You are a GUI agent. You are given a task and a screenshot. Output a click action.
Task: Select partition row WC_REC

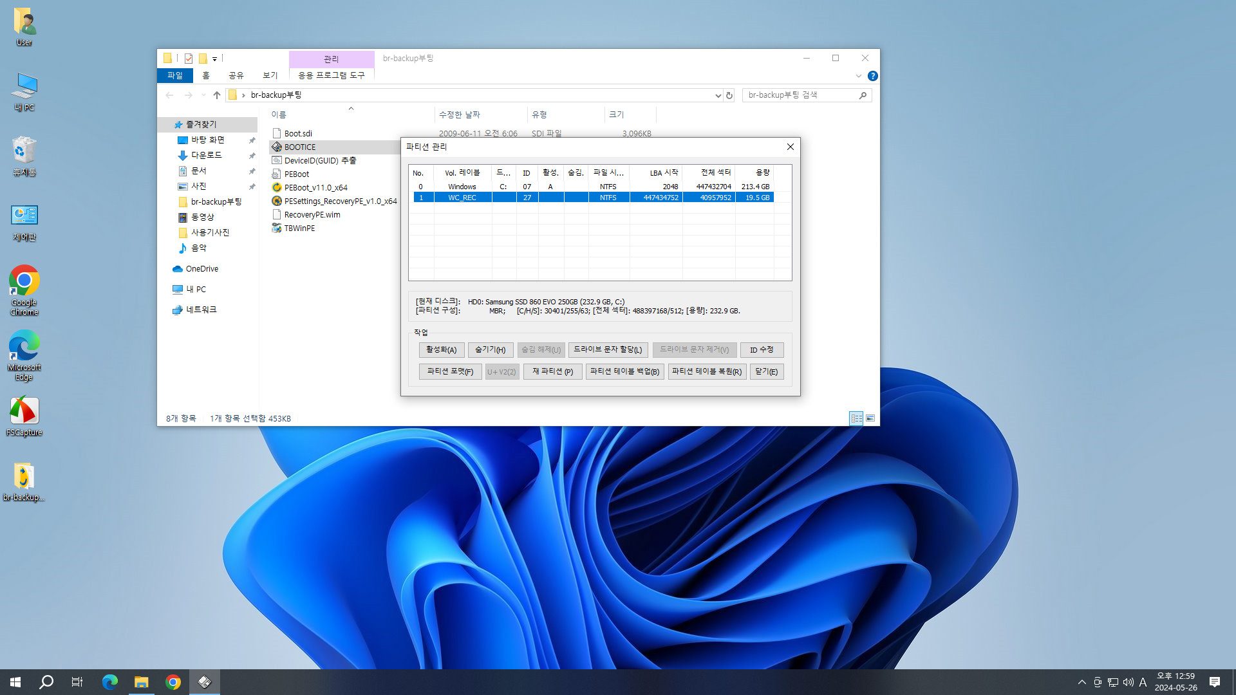tap(594, 198)
